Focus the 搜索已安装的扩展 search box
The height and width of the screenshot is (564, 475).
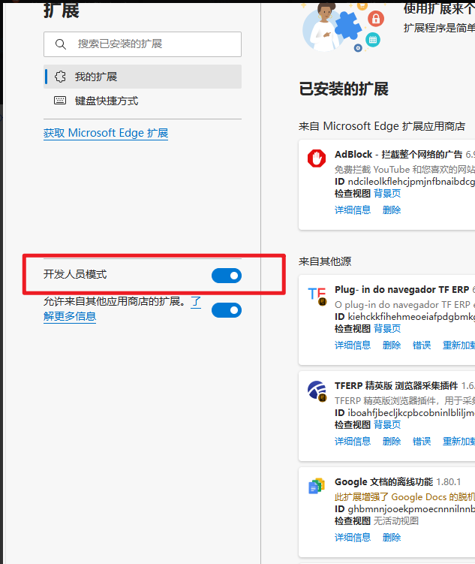tap(143, 44)
